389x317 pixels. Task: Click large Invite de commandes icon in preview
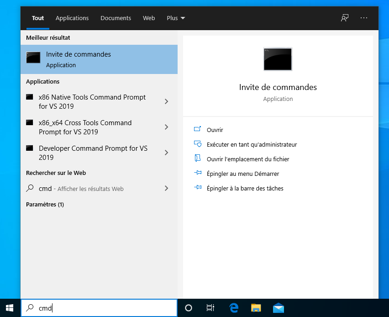278,59
